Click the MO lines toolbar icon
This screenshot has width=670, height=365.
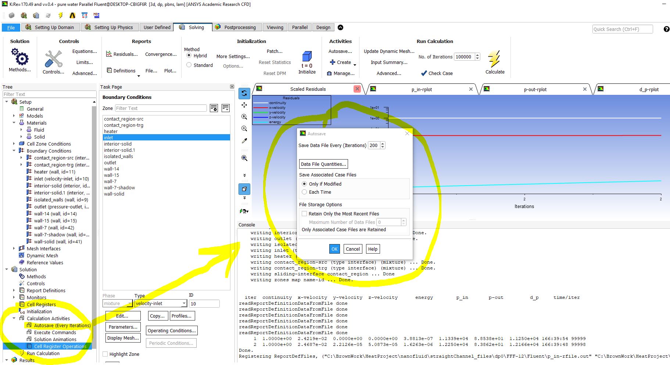[x=96, y=15]
